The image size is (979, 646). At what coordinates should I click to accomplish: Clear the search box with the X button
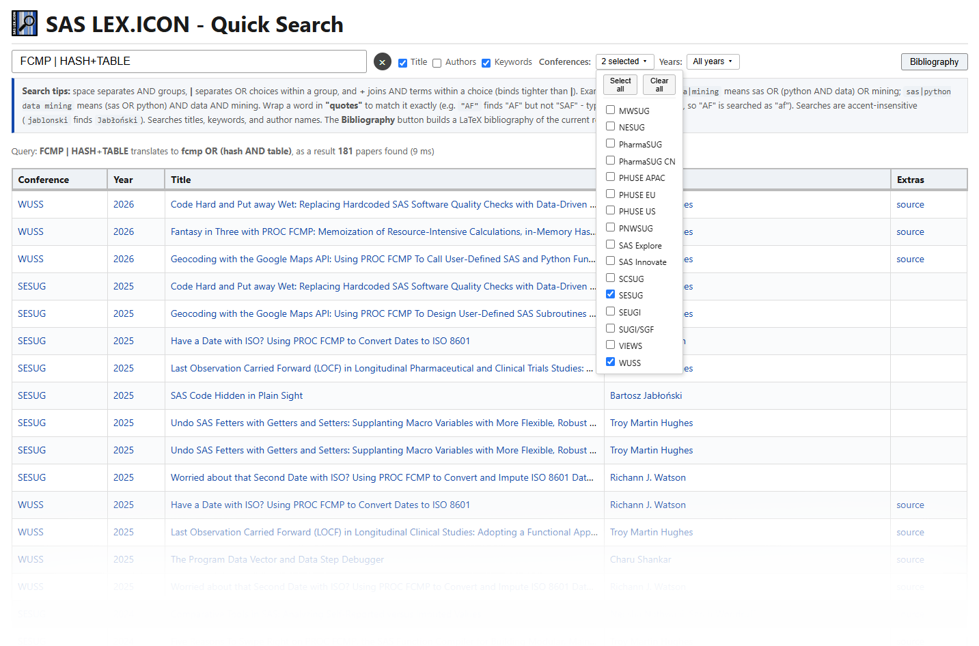click(383, 62)
